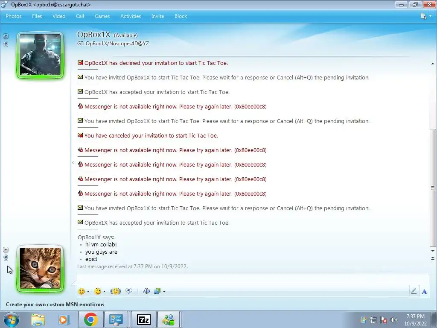Screen dimensions: 437x328
Task: Select the background picker icon
Action: (157, 291)
